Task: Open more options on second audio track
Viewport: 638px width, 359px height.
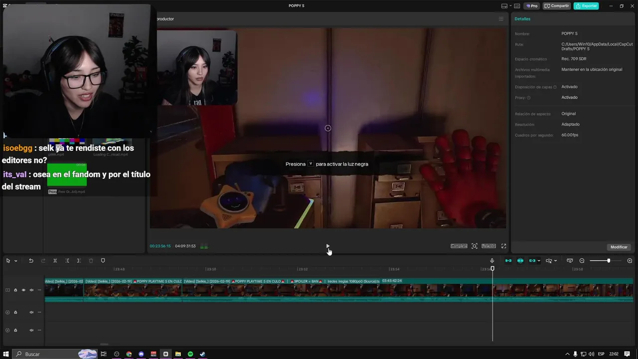Action: pyautogui.click(x=39, y=330)
